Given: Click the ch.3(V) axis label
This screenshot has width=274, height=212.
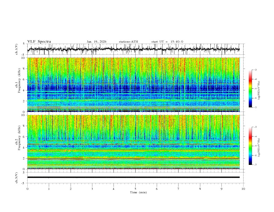Looking at the screenshot, I should tap(16, 178).
